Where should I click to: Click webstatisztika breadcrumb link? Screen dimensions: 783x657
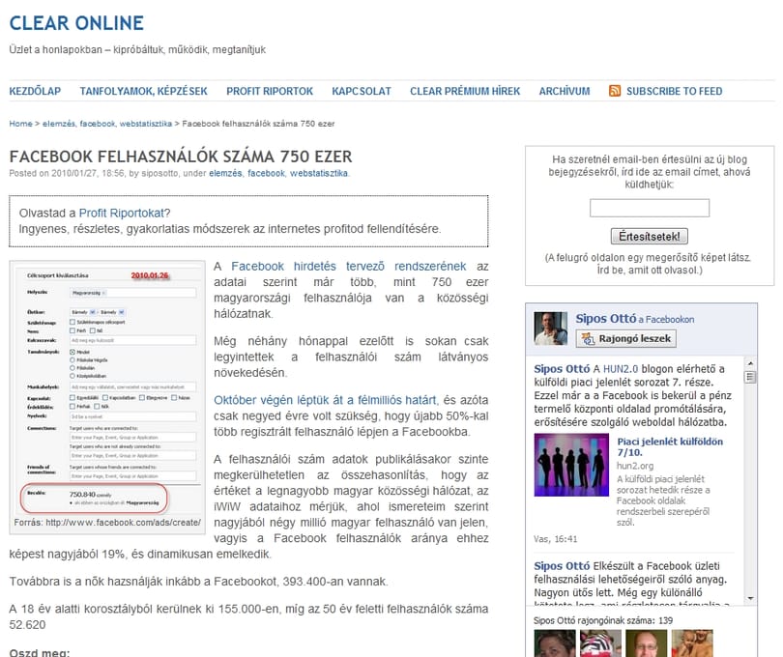[145, 124]
